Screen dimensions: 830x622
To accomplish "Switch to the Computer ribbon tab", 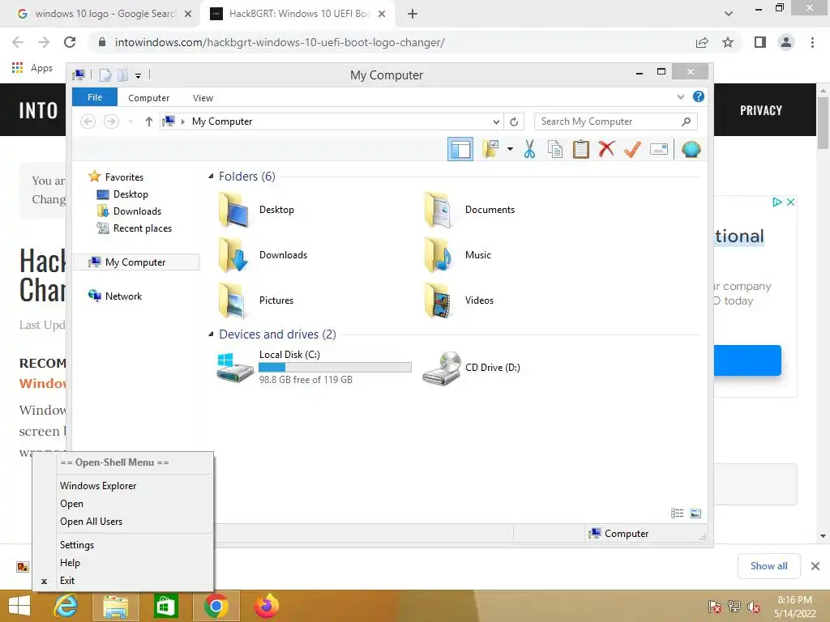I will (x=149, y=98).
